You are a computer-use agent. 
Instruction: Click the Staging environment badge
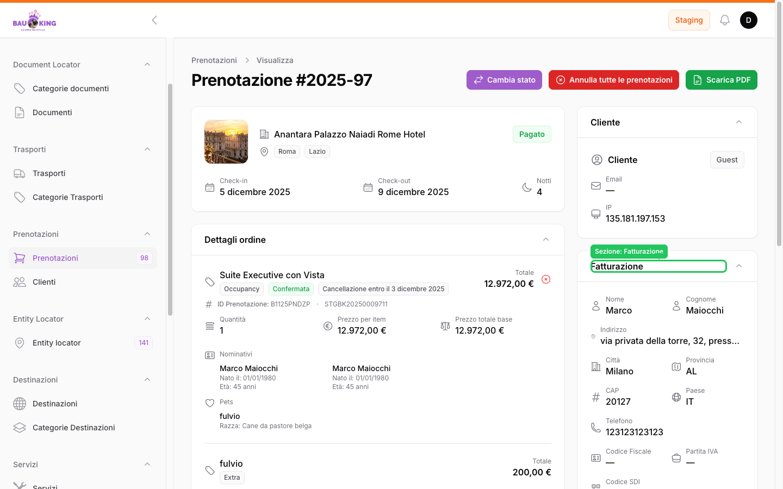(x=689, y=20)
